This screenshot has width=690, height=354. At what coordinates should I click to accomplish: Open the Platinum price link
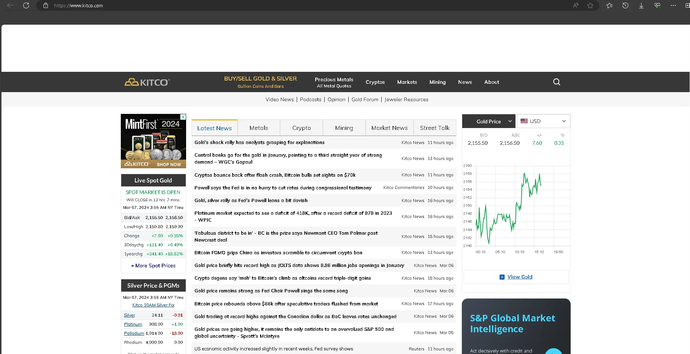(x=133, y=324)
